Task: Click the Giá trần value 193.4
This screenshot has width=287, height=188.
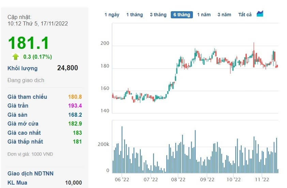Action: 75,106
